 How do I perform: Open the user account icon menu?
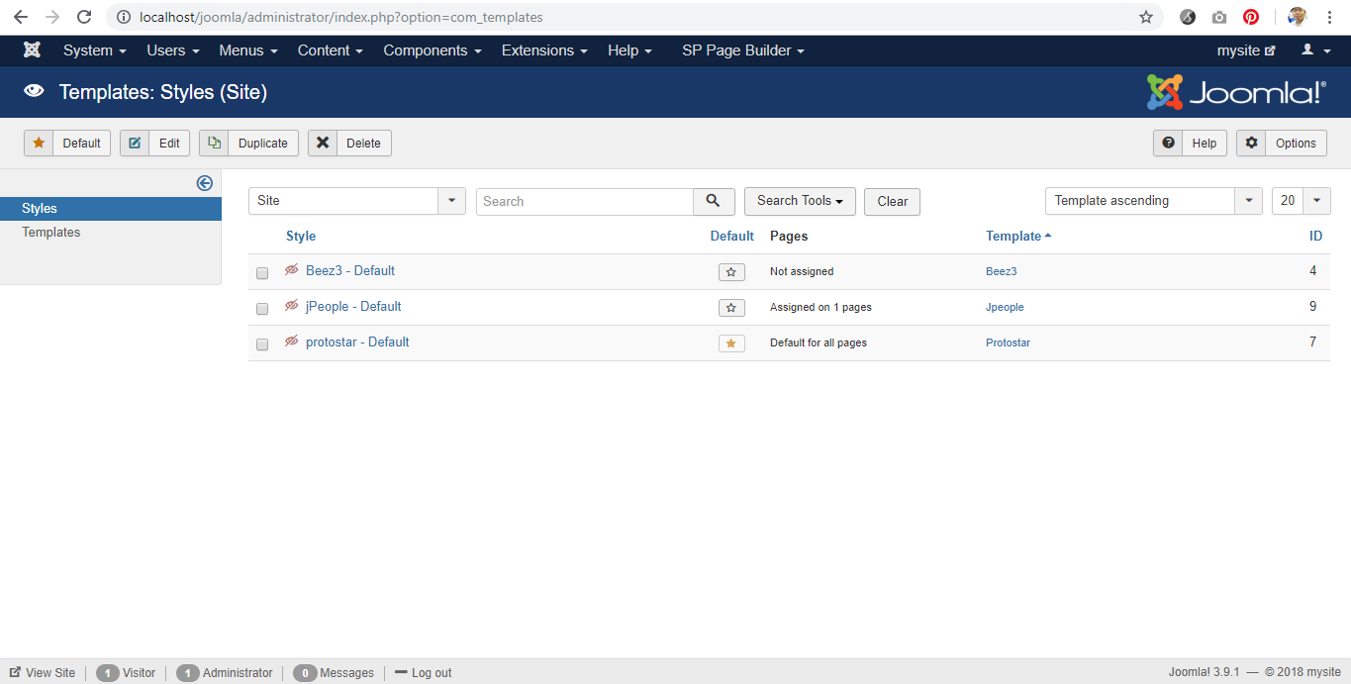(x=1315, y=50)
